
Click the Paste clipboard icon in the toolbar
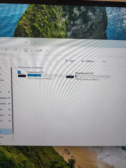pos(29,60)
